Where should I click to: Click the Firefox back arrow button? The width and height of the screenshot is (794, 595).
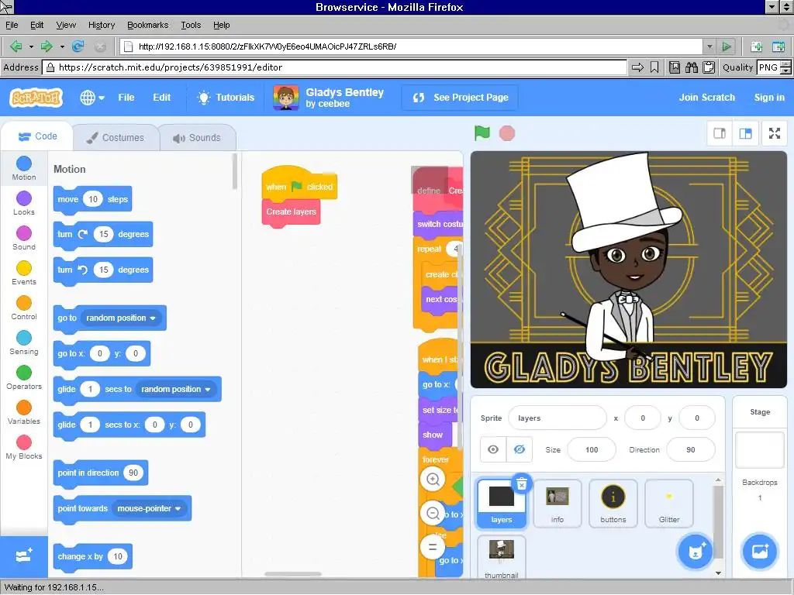click(x=16, y=46)
